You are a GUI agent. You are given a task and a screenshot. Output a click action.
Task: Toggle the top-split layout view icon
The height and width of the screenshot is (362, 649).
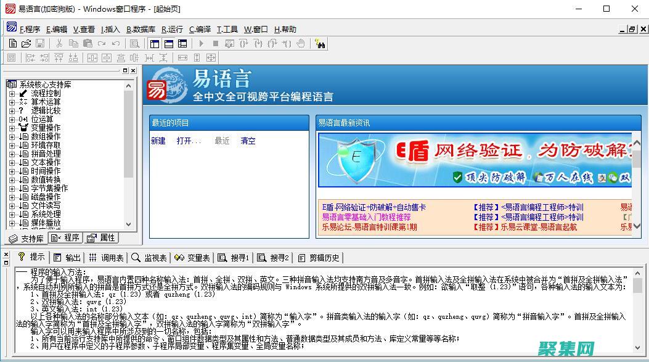point(168,43)
